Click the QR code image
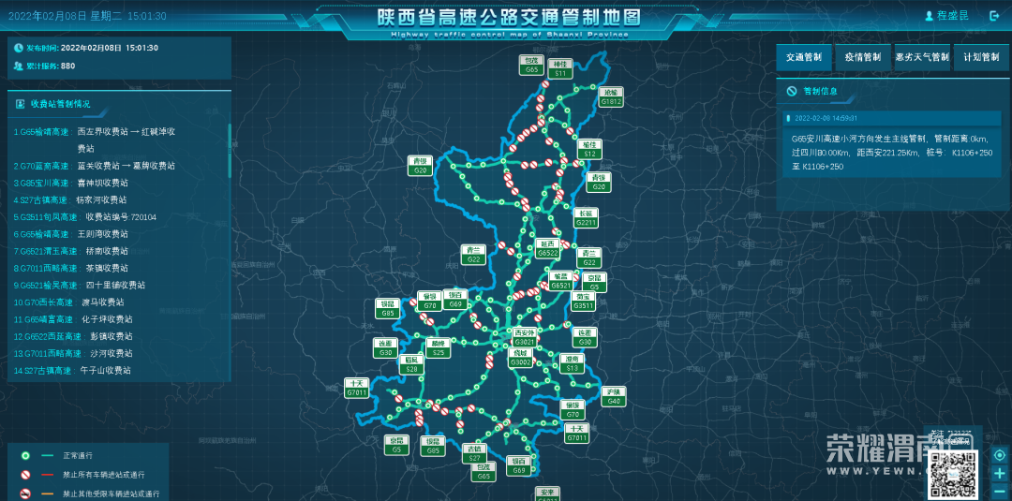This screenshot has width=1012, height=501. pos(953,475)
